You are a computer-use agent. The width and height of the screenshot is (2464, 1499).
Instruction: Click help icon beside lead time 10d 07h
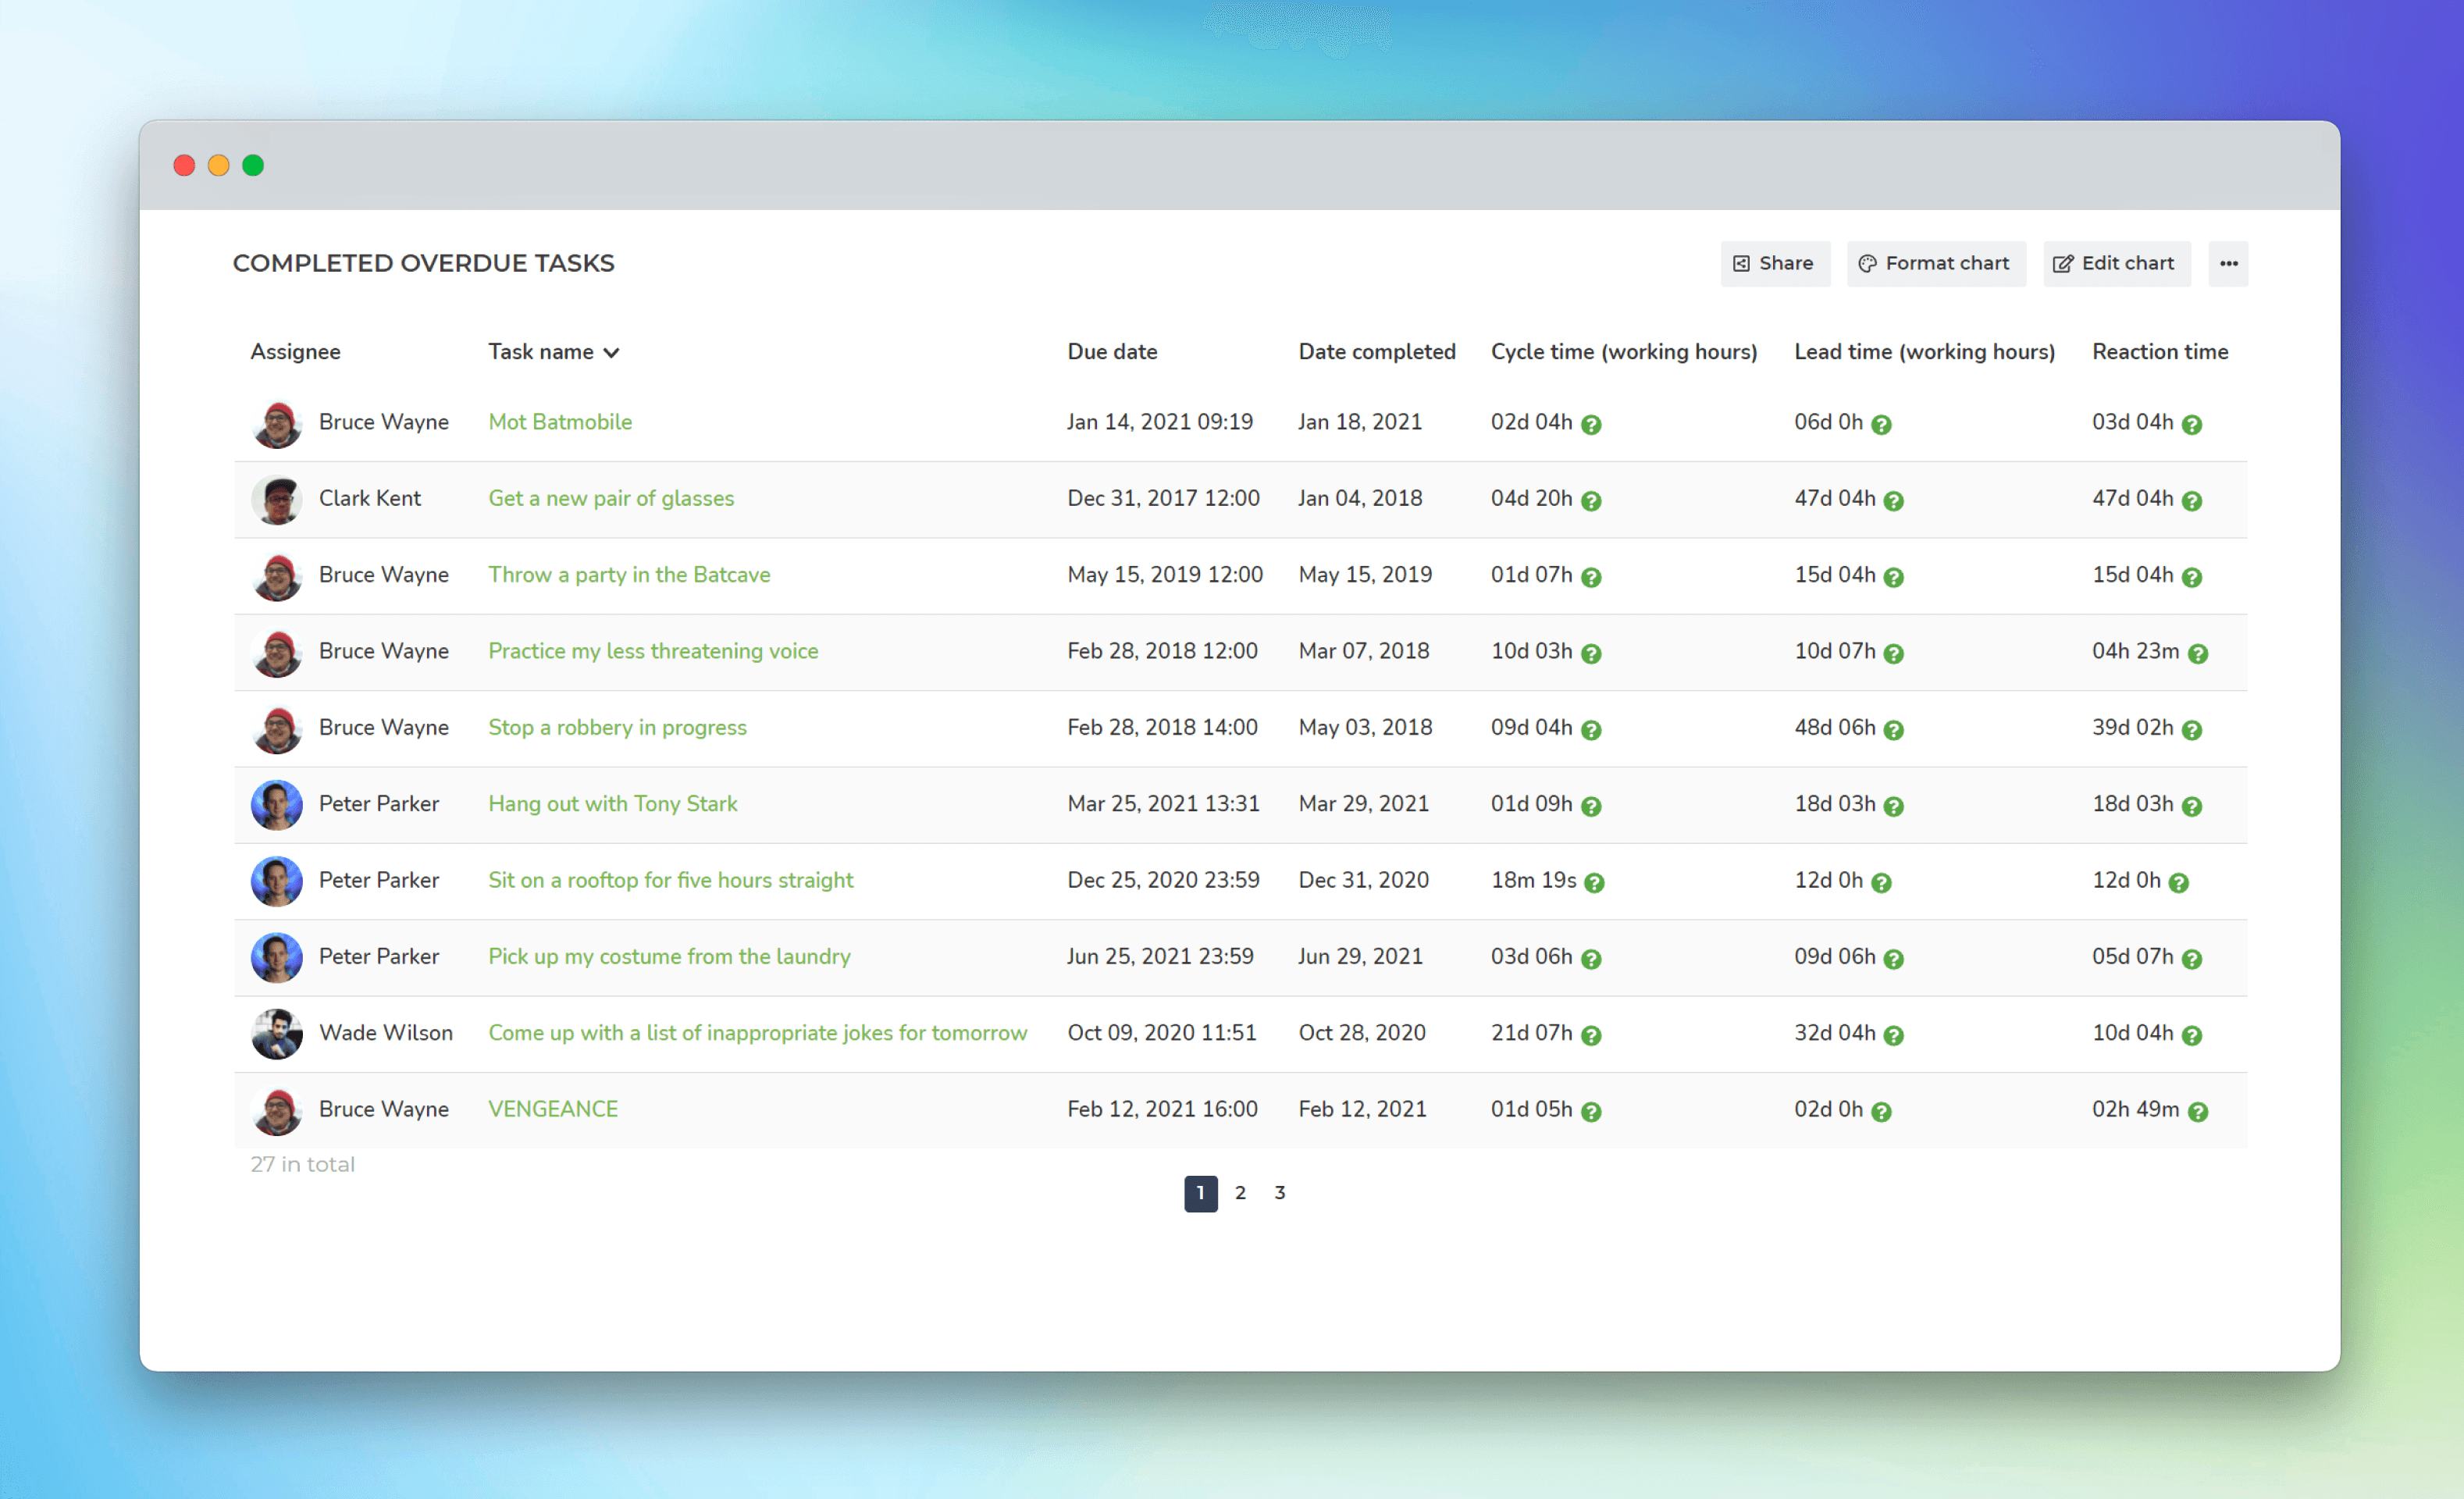[1893, 654]
